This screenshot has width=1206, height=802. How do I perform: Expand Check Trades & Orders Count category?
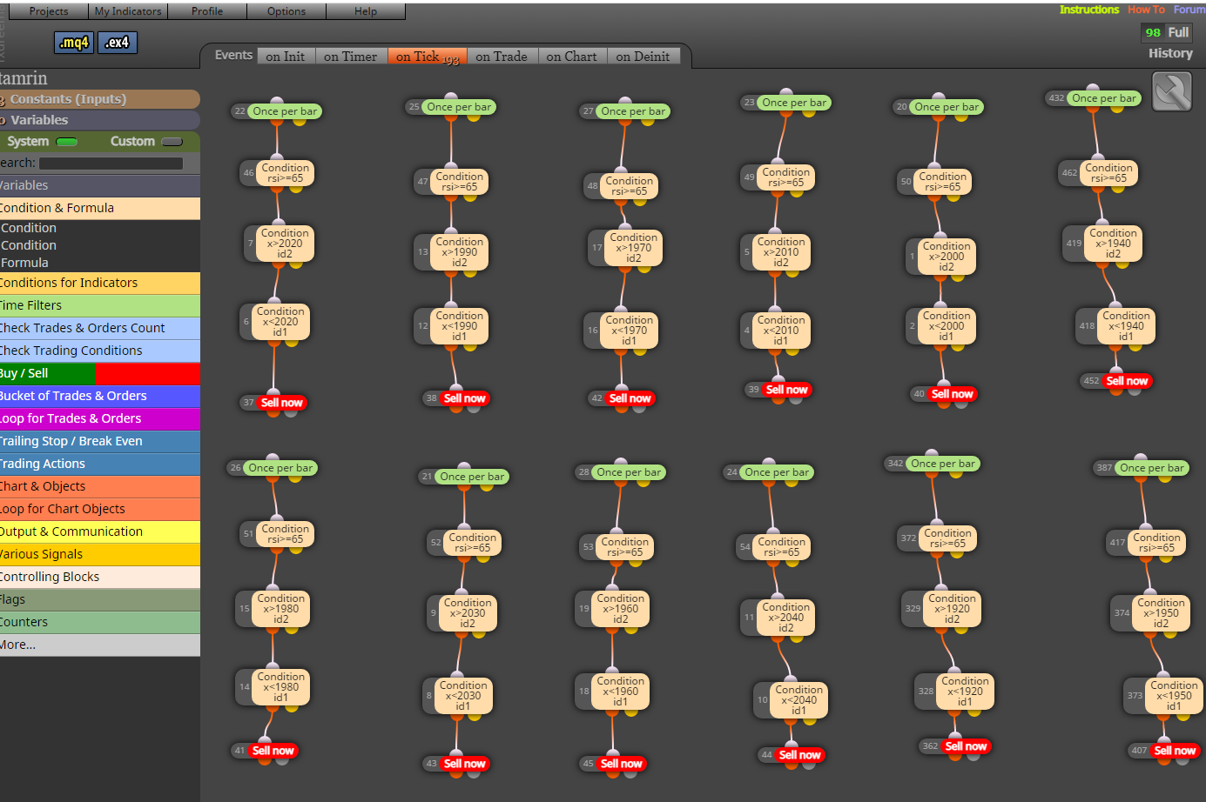coord(100,328)
